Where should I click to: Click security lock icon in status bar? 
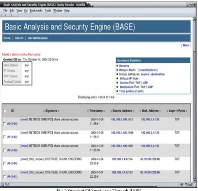click(x=191, y=185)
